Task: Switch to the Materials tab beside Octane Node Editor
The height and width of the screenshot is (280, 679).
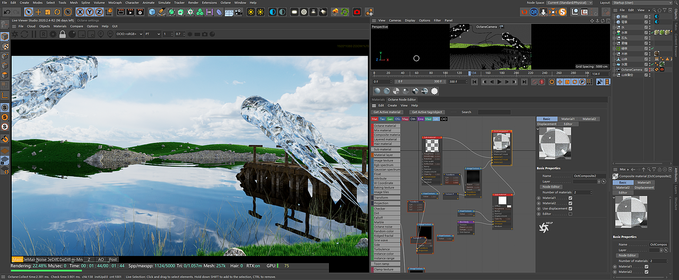Action: pyautogui.click(x=378, y=100)
